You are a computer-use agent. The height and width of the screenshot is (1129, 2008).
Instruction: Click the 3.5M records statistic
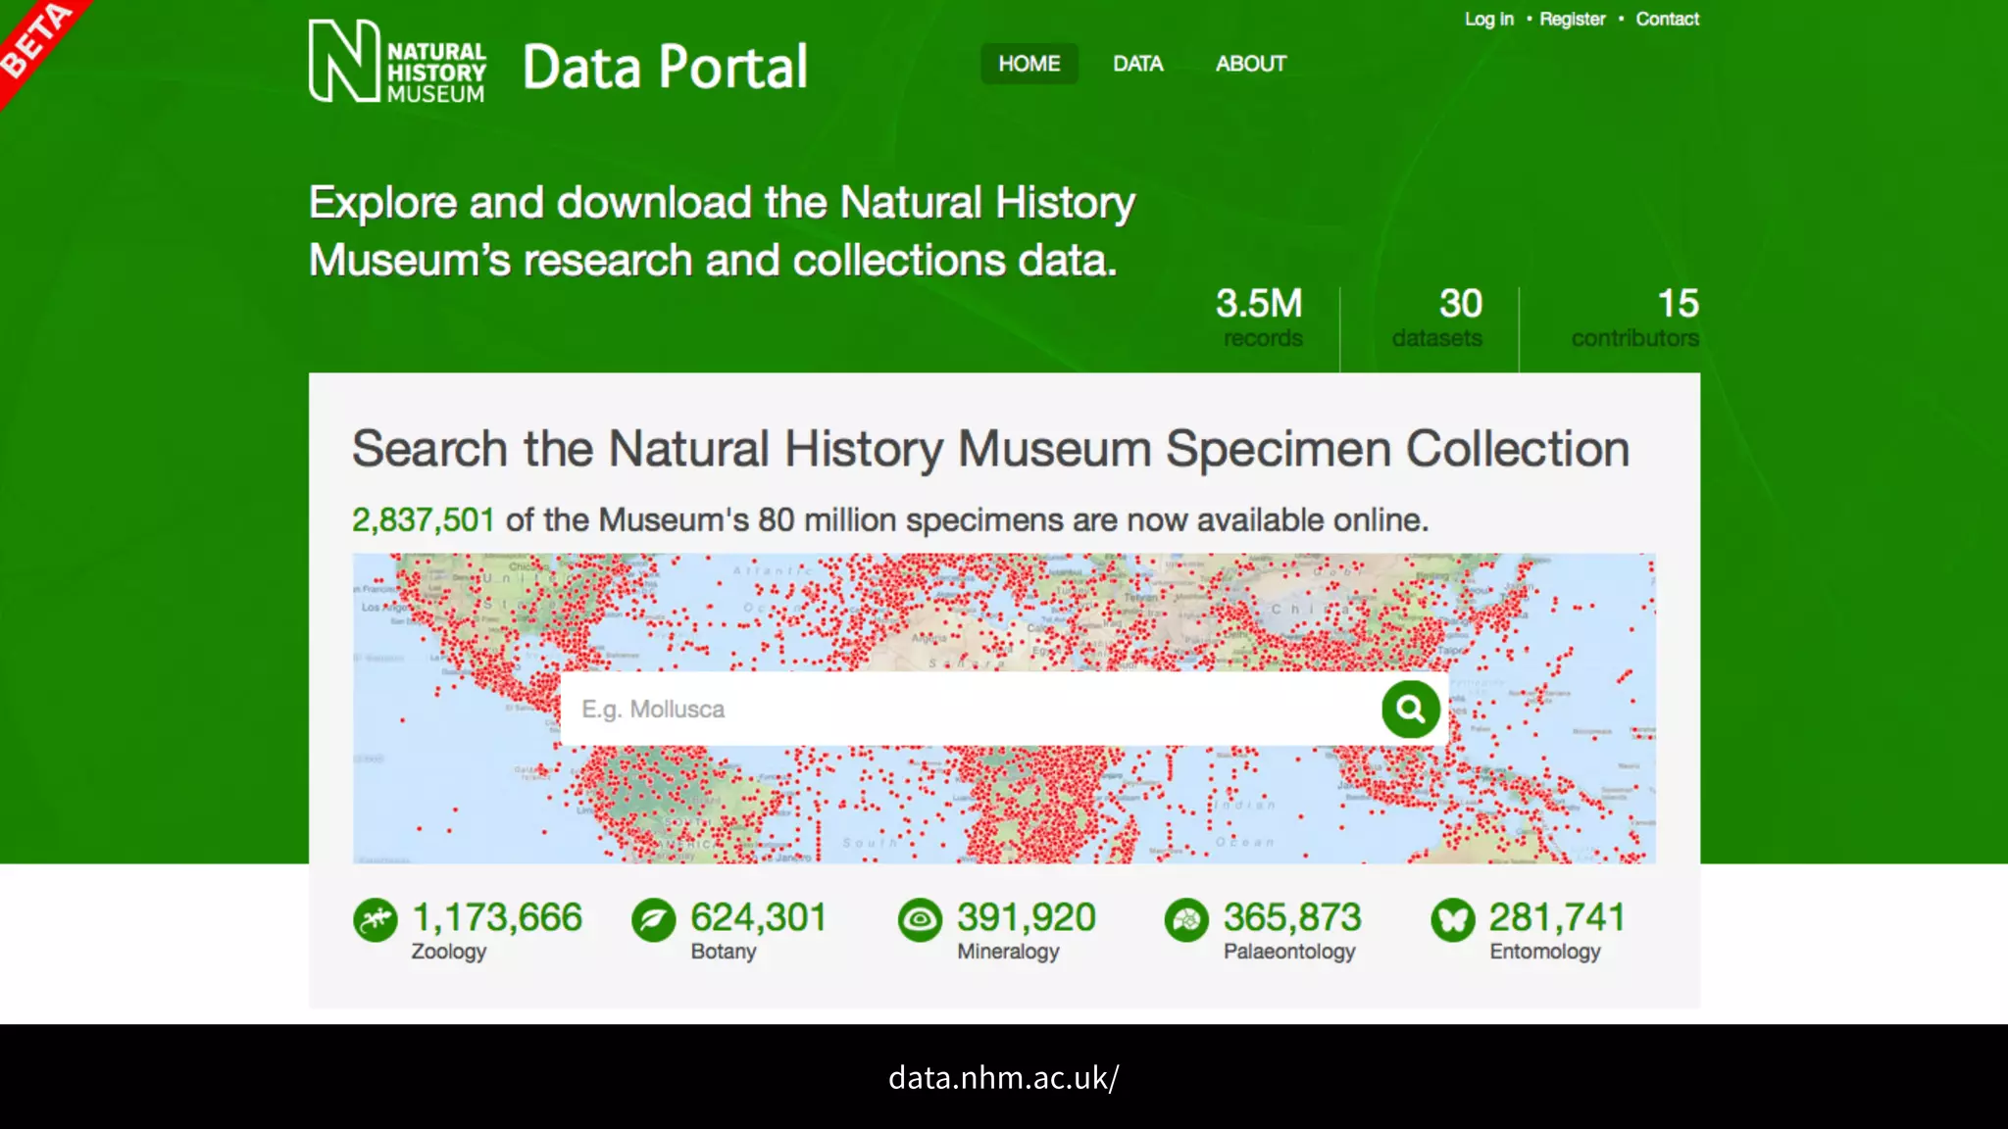tap(1260, 318)
